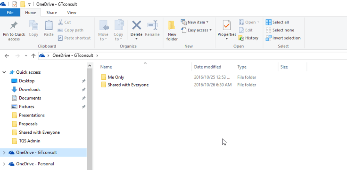This screenshot has height=170, width=347.
Task: Select the Me Only folder
Action: click(x=116, y=77)
